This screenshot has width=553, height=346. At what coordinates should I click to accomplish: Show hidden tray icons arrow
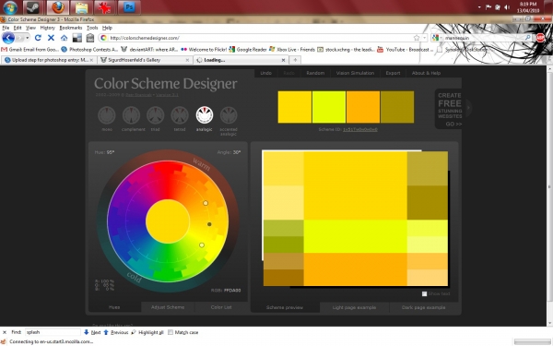click(x=479, y=7)
